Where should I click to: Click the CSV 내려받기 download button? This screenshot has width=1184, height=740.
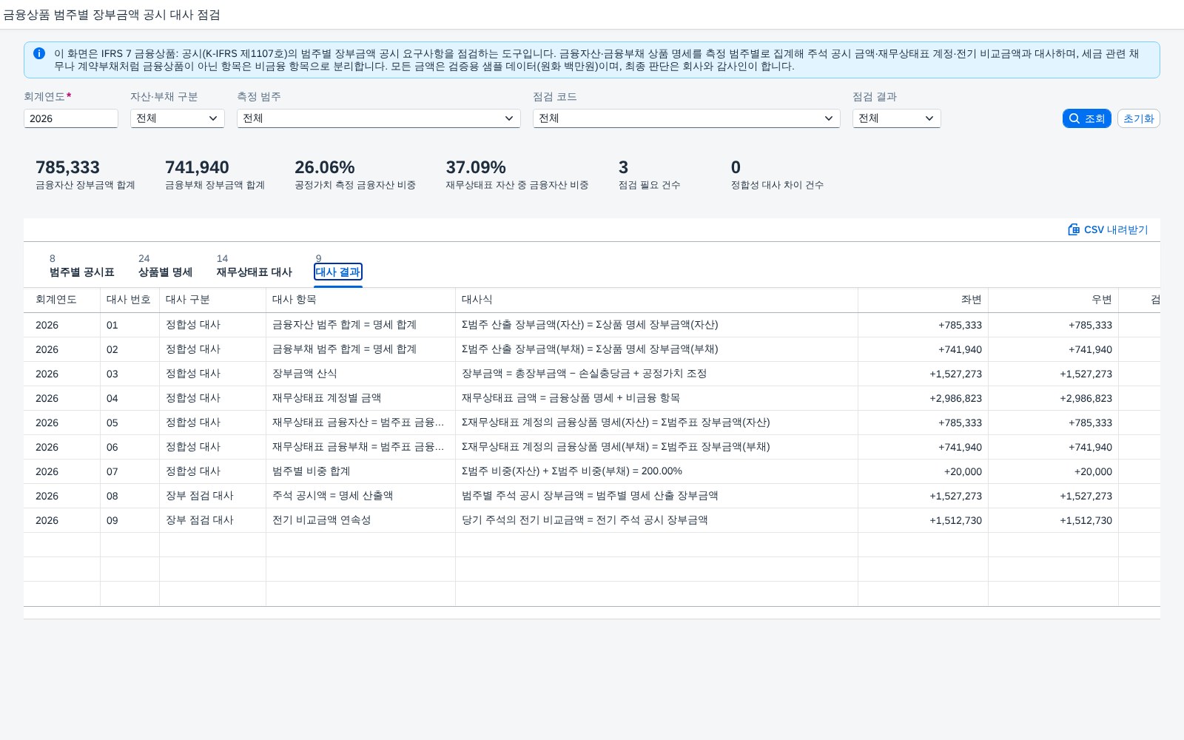coord(1108,229)
